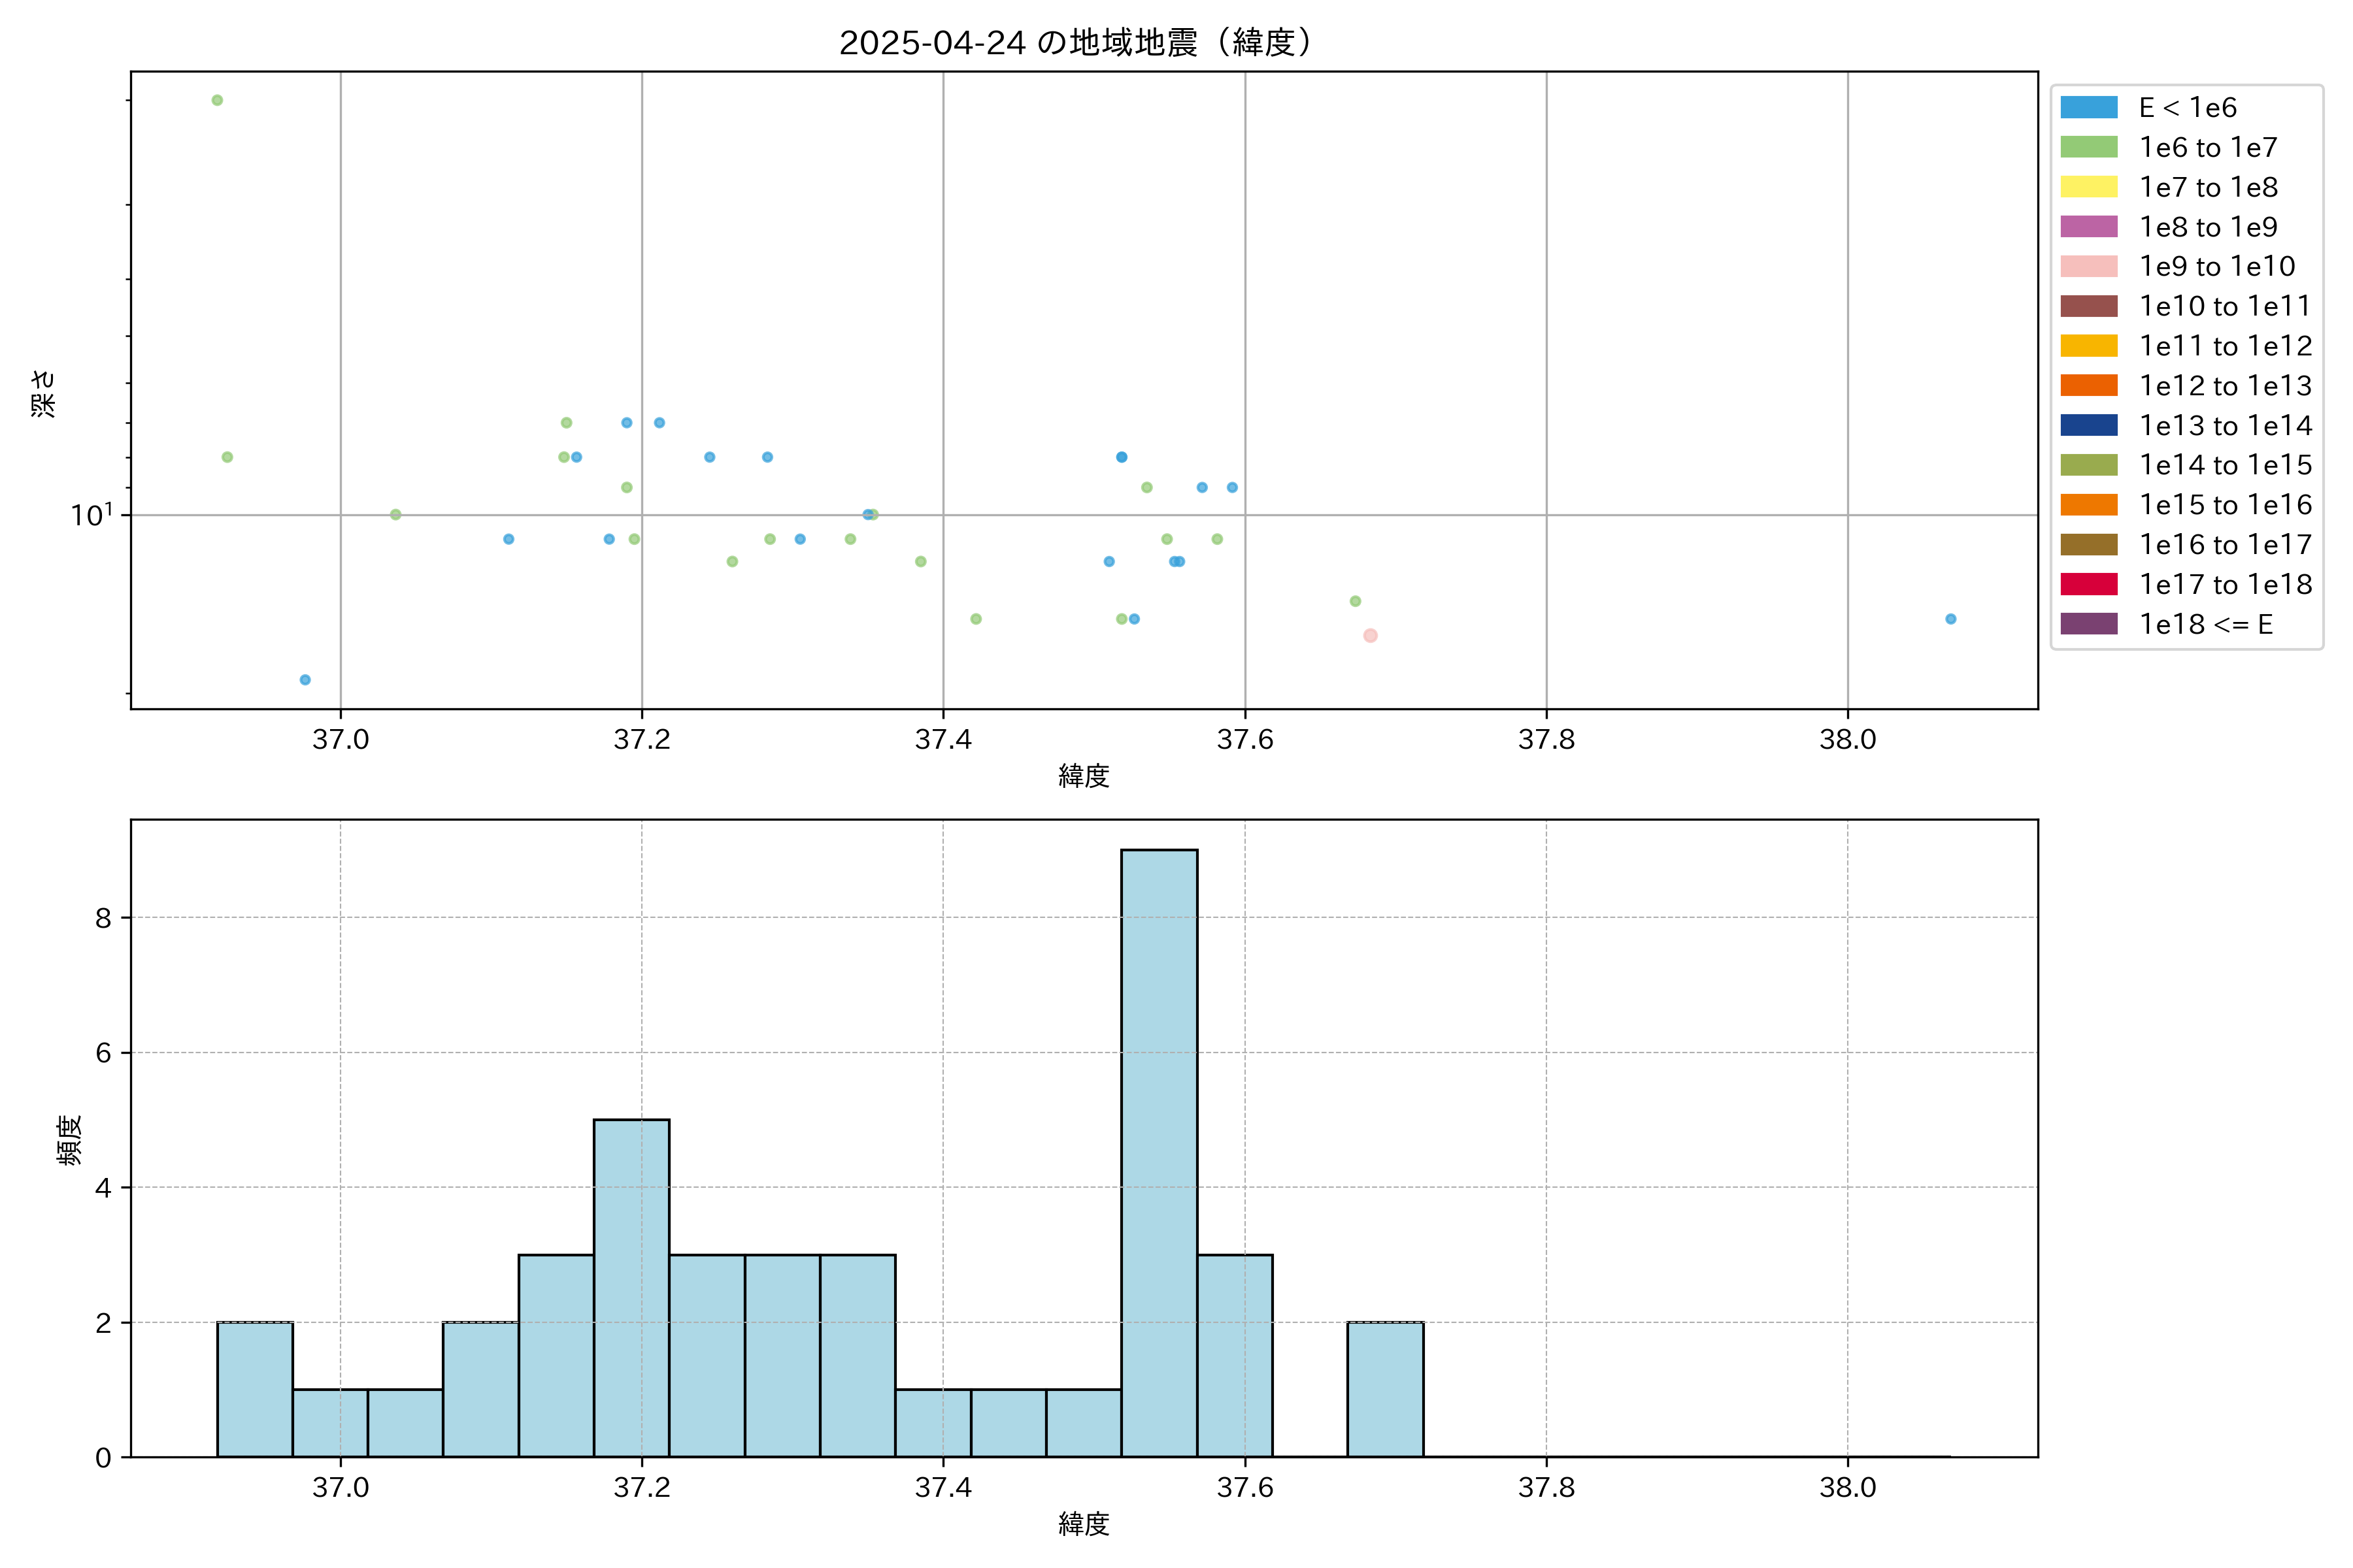Screen dimensions: 2353x1568
Task: Click the '1e11 to 1e12' legend label
Action: [2225, 346]
